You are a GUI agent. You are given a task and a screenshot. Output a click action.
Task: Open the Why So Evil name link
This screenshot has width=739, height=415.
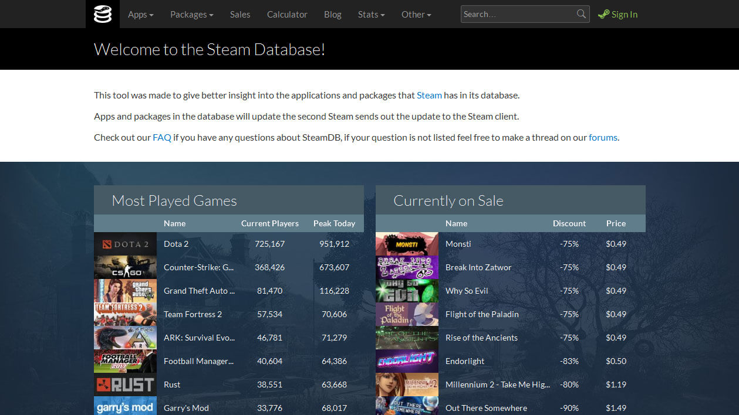(467, 291)
